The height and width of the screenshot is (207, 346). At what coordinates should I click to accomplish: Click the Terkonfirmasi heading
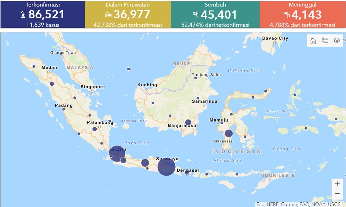click(x=43, y=5)
